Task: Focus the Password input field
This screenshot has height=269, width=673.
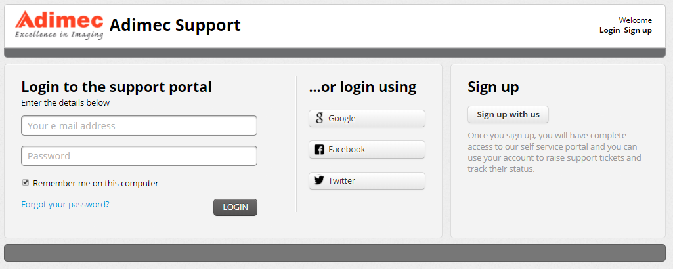Action: 139,156
